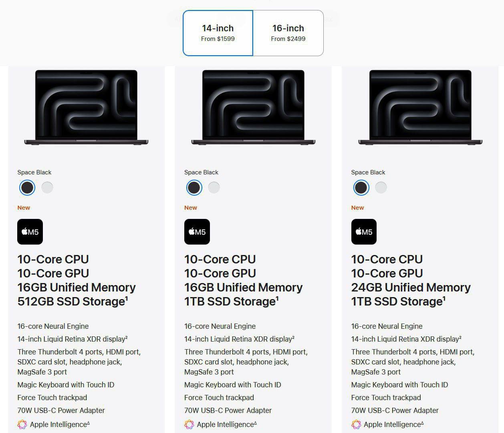The height and width of the screenshot is (433, 504).
Task: Pick Silver swatch on the 16GB 1TB model
Action: point(214,187)
